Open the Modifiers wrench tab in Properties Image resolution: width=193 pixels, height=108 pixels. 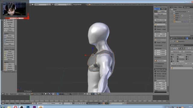click(187, 38)
